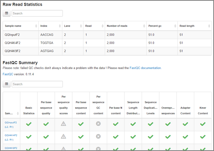This screenshot has height=151, width=214.
Task: Click QQInputF2 per sequence quality warning icon
Action: coord(63,124)
